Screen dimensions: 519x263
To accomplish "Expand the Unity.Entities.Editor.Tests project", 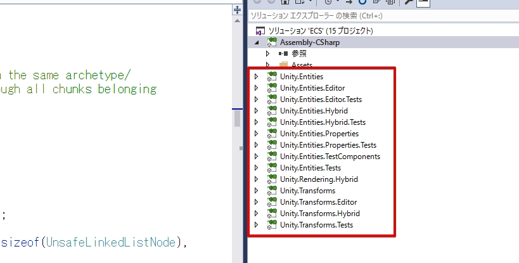I will click(256, 99).
